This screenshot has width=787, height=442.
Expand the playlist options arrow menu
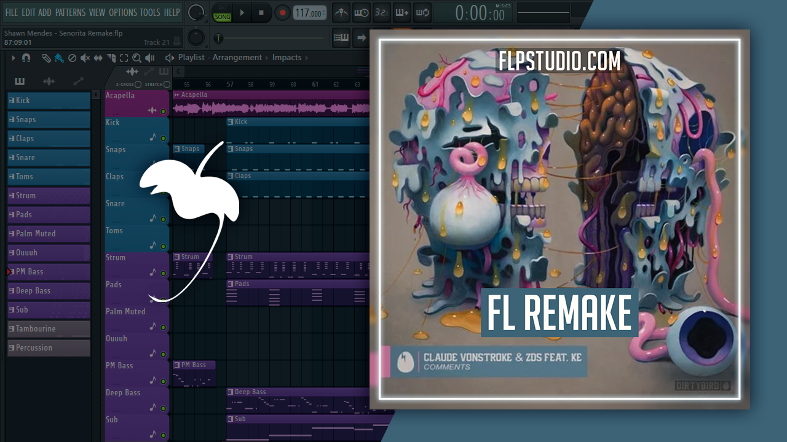(x=13, y=58)
